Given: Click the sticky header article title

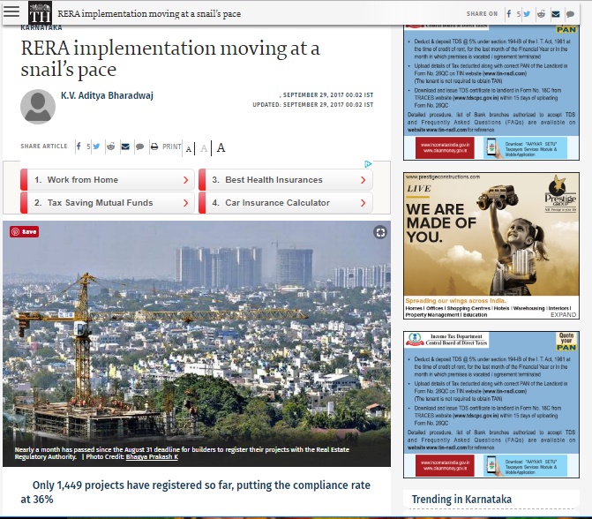Looking at the screenshot, I should coord(149,14).
